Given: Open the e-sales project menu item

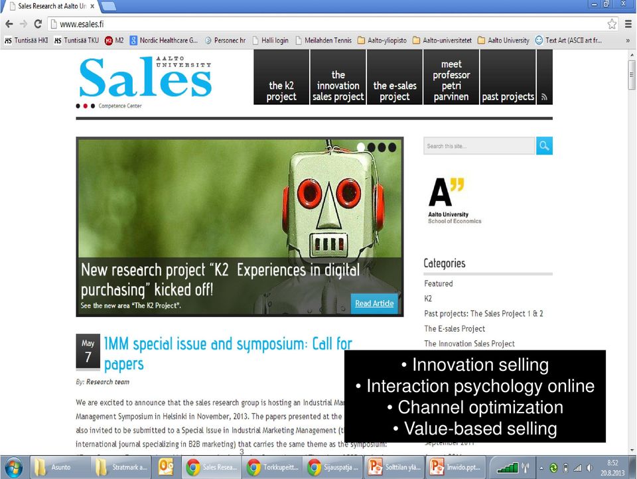Looking at the screenshot, I should tap(395, 77).
